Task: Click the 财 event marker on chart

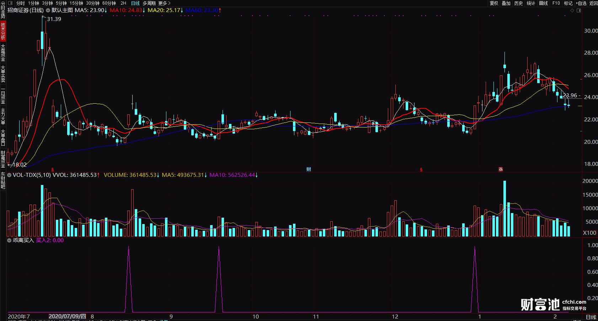Action: point(309,169)
